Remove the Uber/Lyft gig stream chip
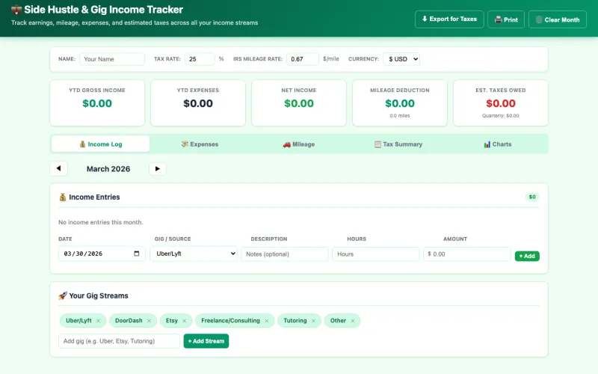 [98, 321]
